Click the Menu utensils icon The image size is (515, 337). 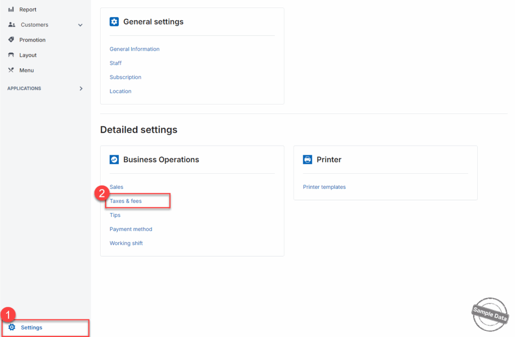tap(11, 70)
